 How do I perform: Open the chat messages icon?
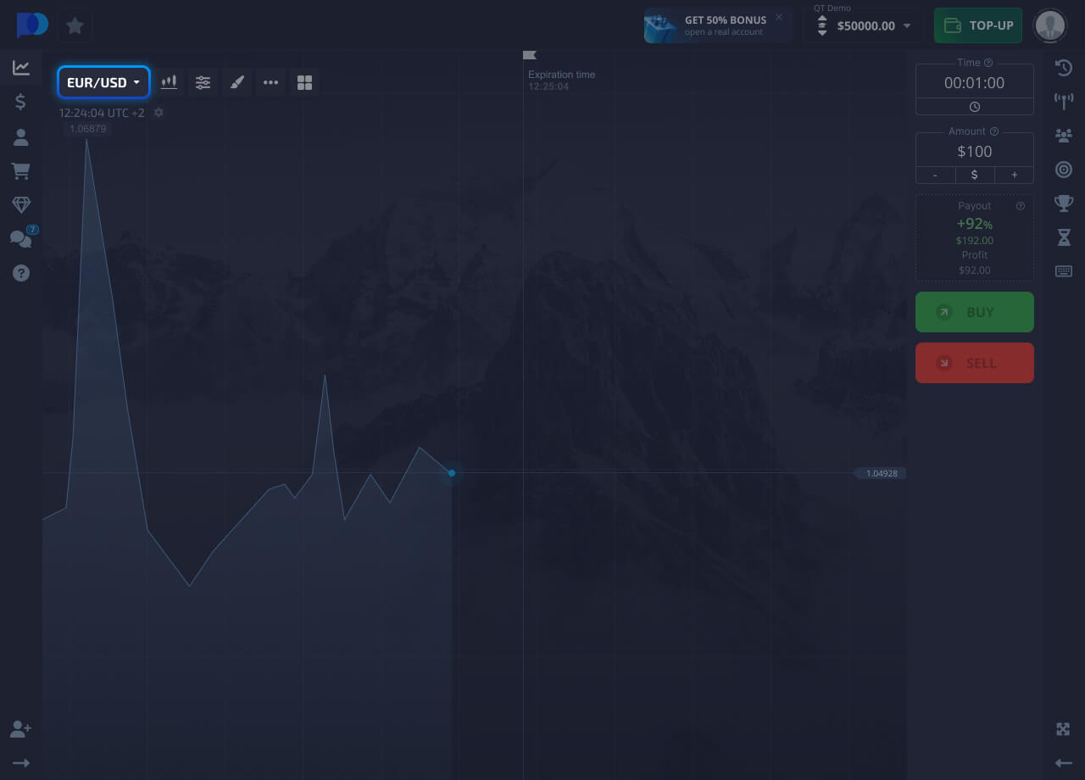(x=20, y=239)
